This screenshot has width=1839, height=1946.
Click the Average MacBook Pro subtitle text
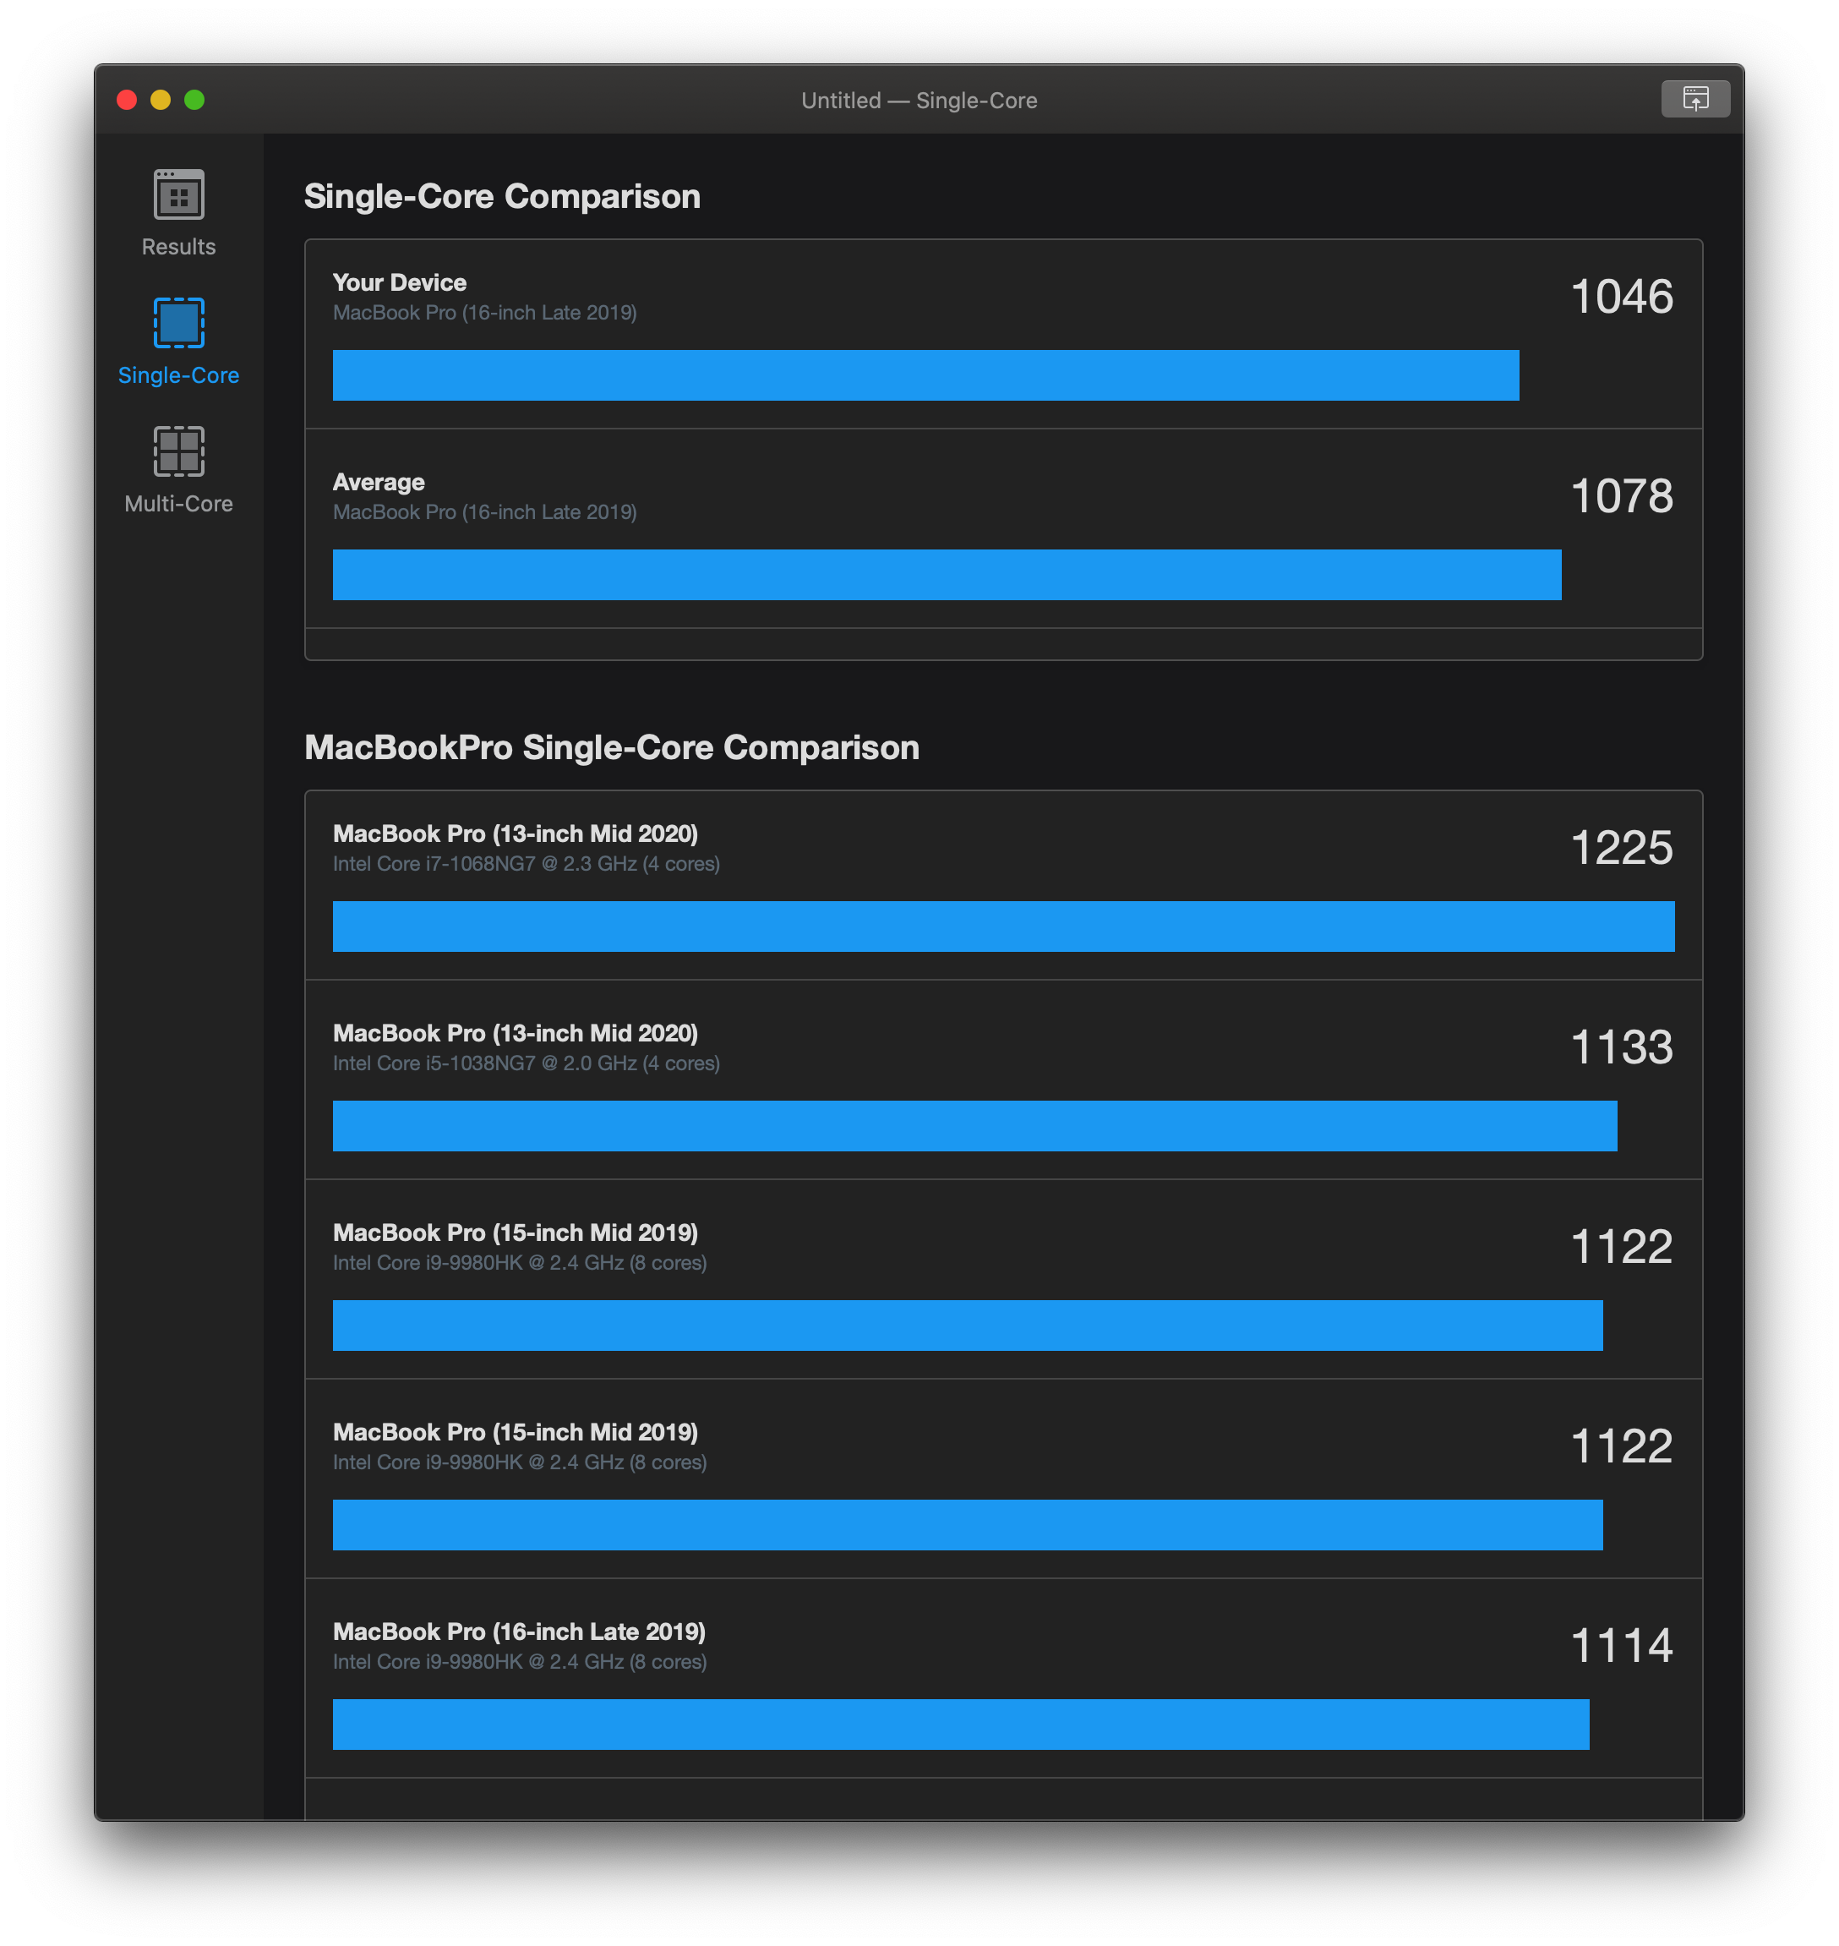(x=484, y=513)
